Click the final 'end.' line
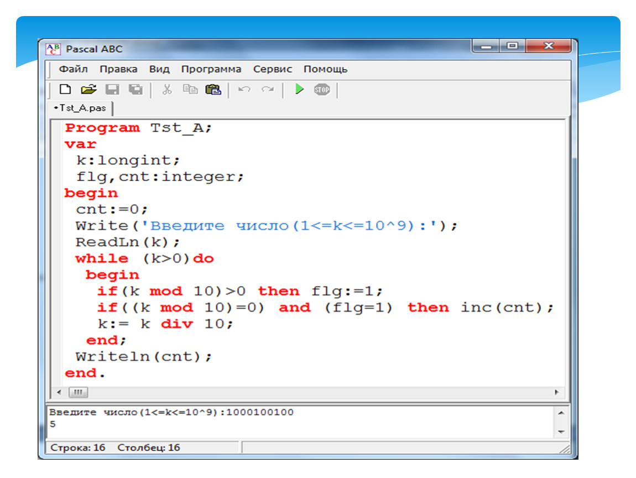The width and height of the screenshot is (636, 478). coord(85,373)
